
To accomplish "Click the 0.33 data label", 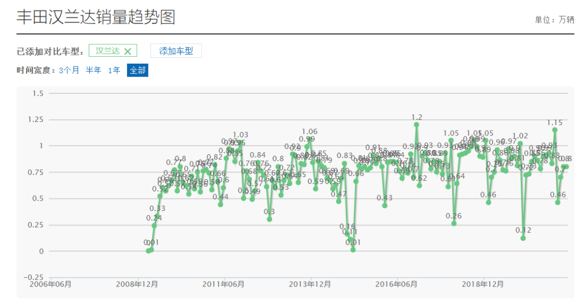I will (x=157, y=209).
